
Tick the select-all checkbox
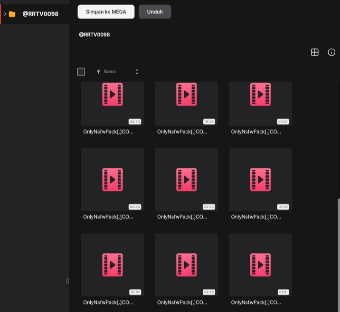click(81, 72)
